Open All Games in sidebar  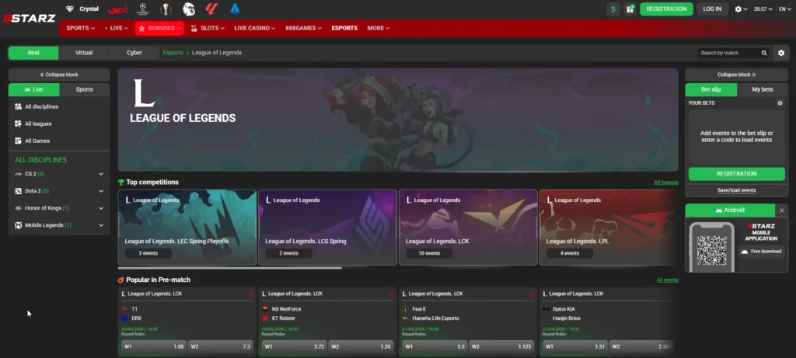(59, 141)
